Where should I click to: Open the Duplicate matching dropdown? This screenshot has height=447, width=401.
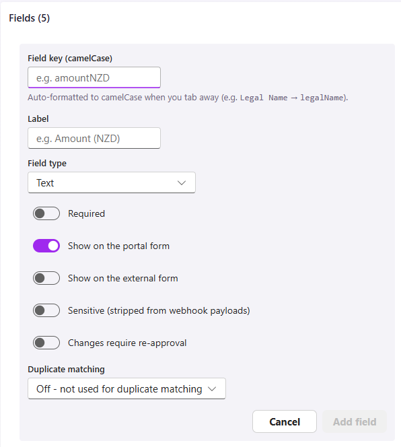tap(126, 388)
